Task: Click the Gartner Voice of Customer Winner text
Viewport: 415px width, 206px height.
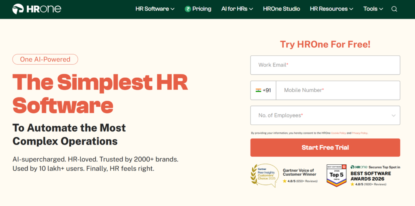Action: tap(299, 172)
